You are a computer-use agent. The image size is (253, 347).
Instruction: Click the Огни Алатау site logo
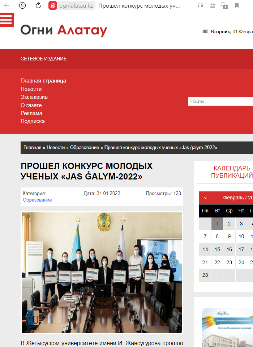(64, 30)
